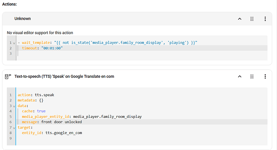The height and width of the screenshot is (150, 277).
Task: Fold the wait_template line in the YAML editor
Action: (x=14, y=43)
